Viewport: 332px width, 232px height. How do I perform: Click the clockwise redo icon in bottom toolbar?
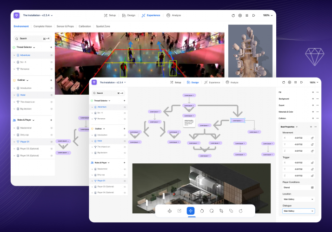click(241, 211)
